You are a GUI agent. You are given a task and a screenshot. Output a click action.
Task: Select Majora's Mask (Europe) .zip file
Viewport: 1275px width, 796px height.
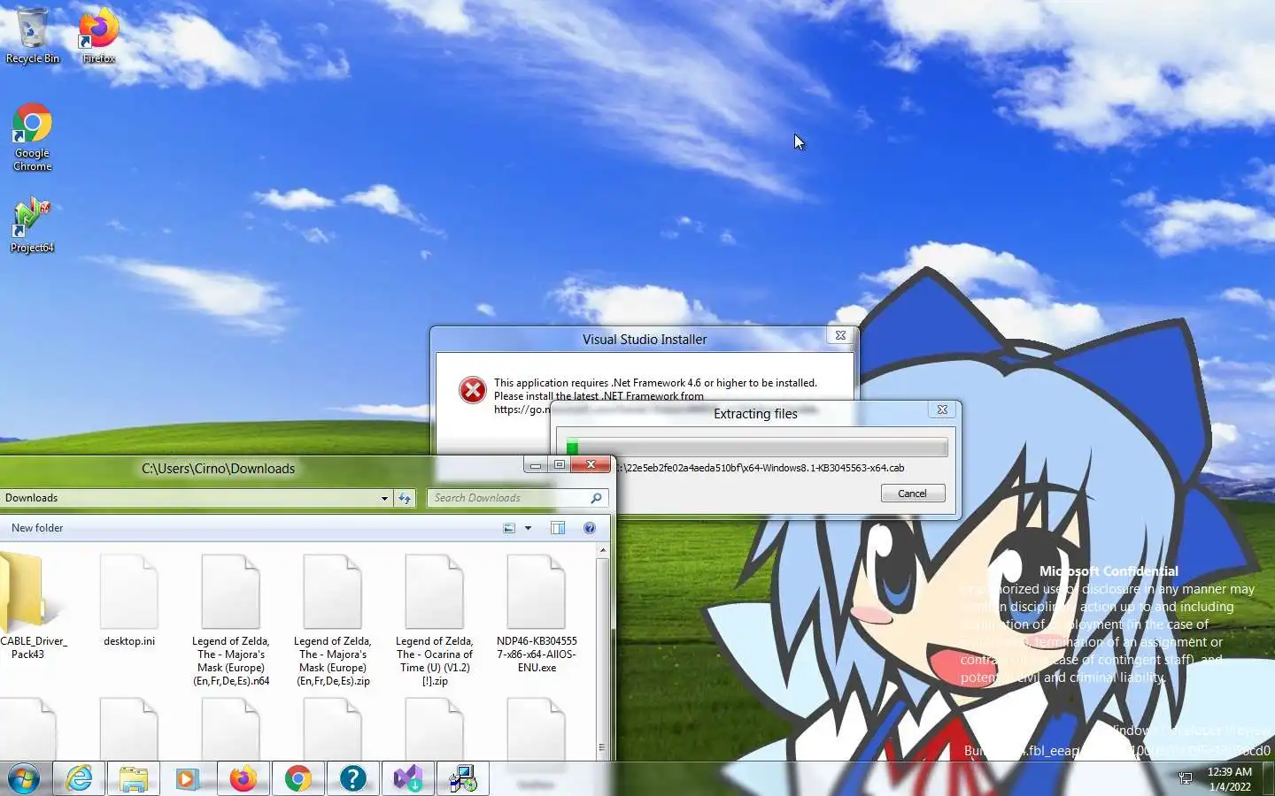coord(333,621)
